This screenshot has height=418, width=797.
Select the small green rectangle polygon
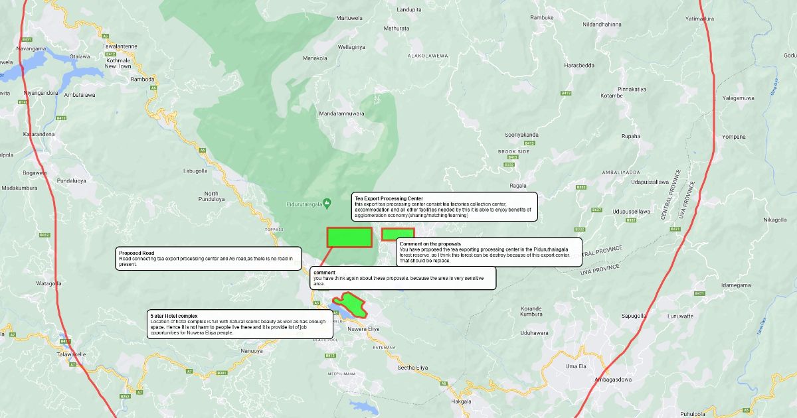click(398, 234)
